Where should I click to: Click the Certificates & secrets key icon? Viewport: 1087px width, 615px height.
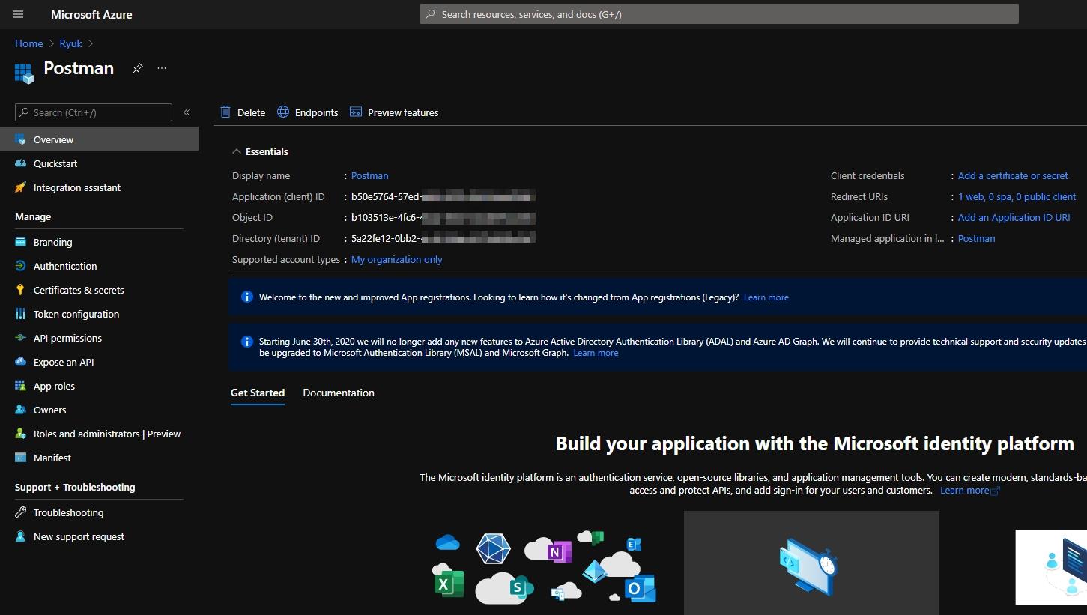pos(20,290)
